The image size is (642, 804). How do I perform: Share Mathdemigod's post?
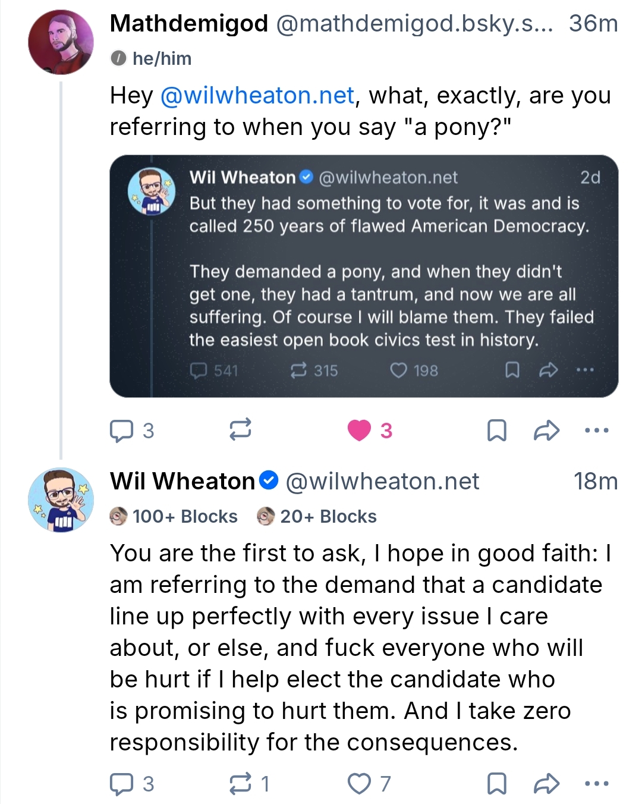coord(546,430)
